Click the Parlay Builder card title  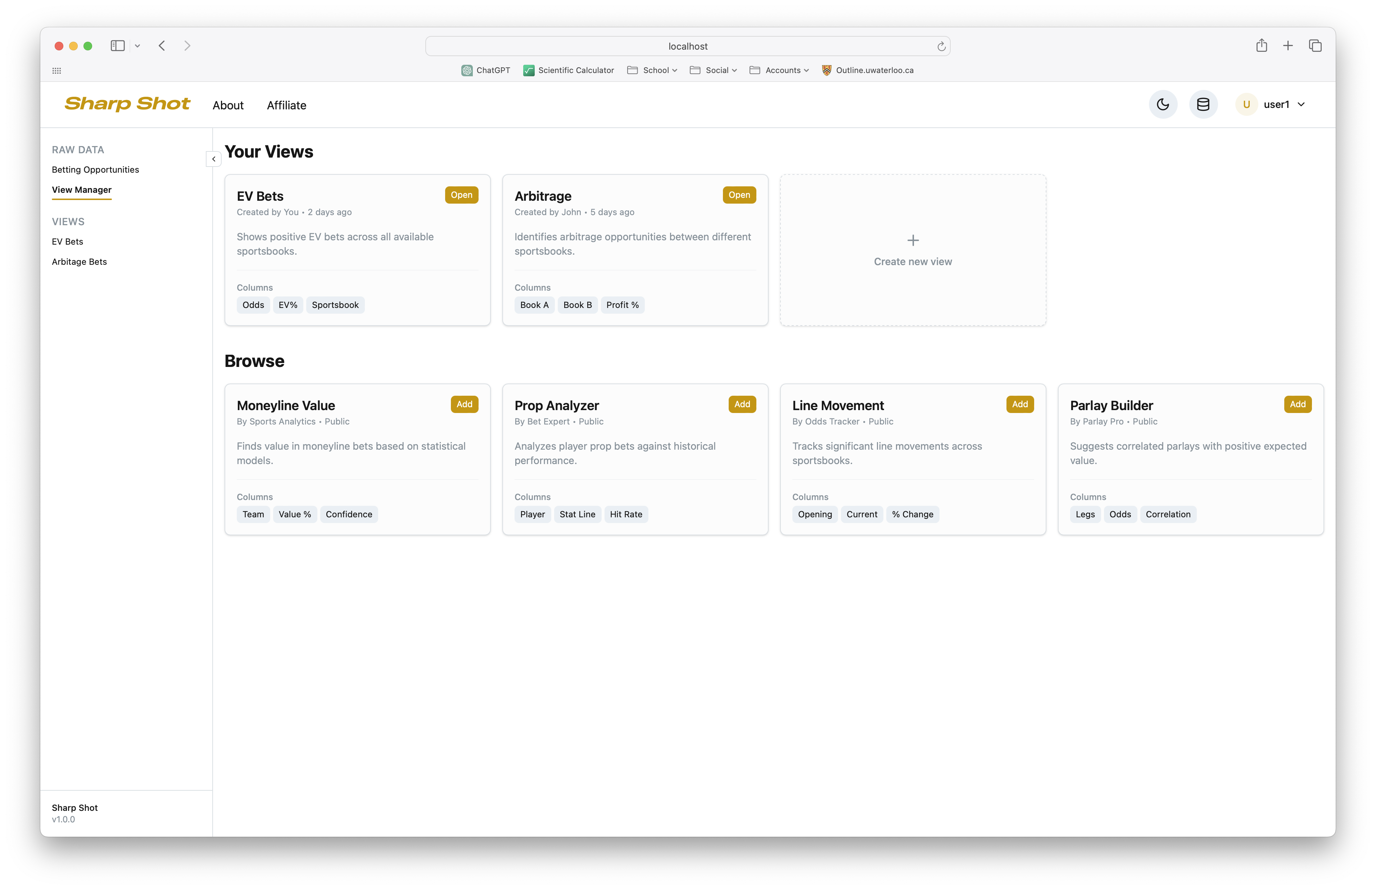point(1111,406)
